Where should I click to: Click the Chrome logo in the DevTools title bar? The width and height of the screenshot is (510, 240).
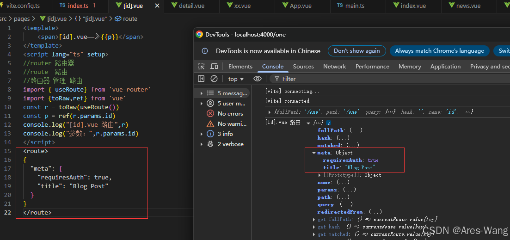point(199,35)
